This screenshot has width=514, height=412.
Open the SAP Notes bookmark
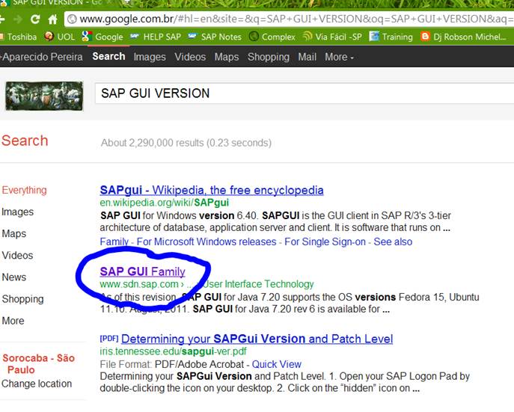click(215, 37)
